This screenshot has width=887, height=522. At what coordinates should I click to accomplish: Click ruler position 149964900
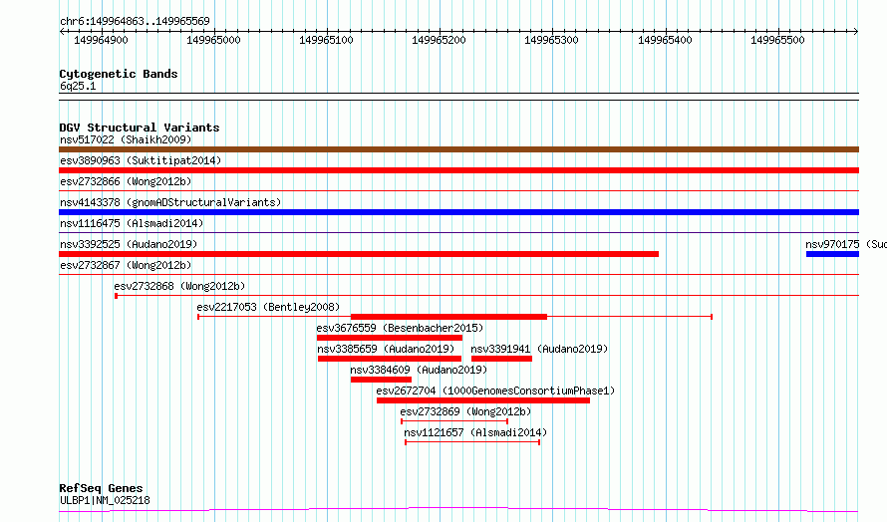pyautogui.click(x=102, y=40)
